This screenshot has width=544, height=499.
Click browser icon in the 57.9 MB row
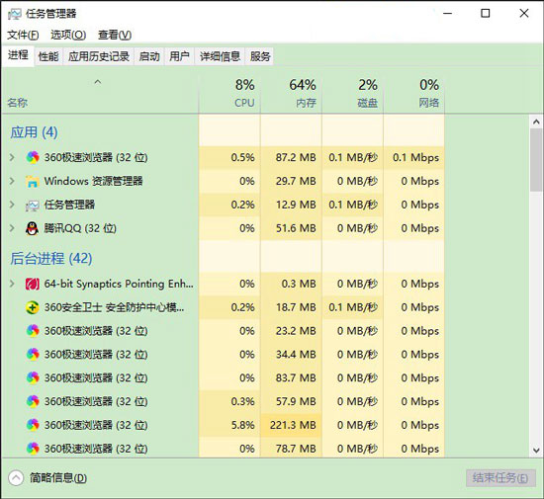pyautogui.click(x=33, y=401)
